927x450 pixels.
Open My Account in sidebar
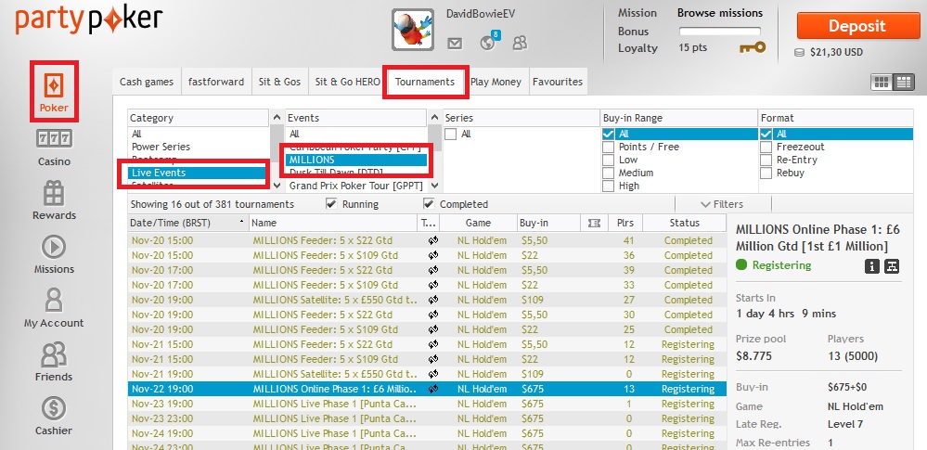coord(54,309)
